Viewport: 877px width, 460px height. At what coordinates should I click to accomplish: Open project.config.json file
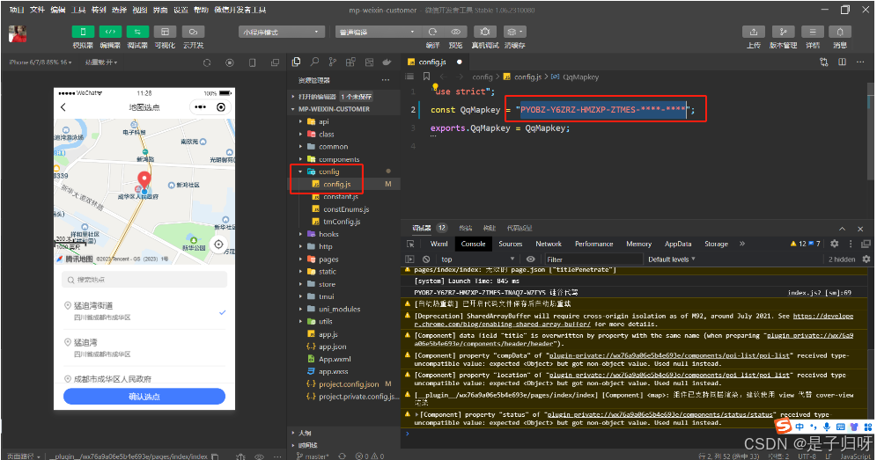click(349, 384)
